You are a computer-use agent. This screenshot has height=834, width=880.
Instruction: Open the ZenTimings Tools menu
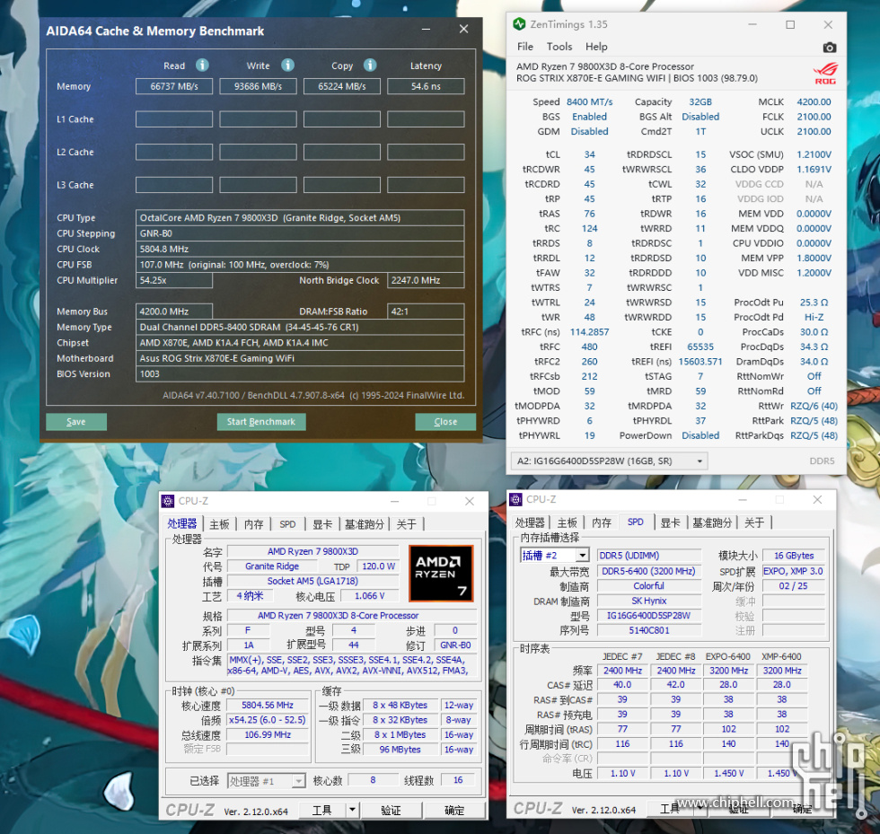(x=559, y=47)
